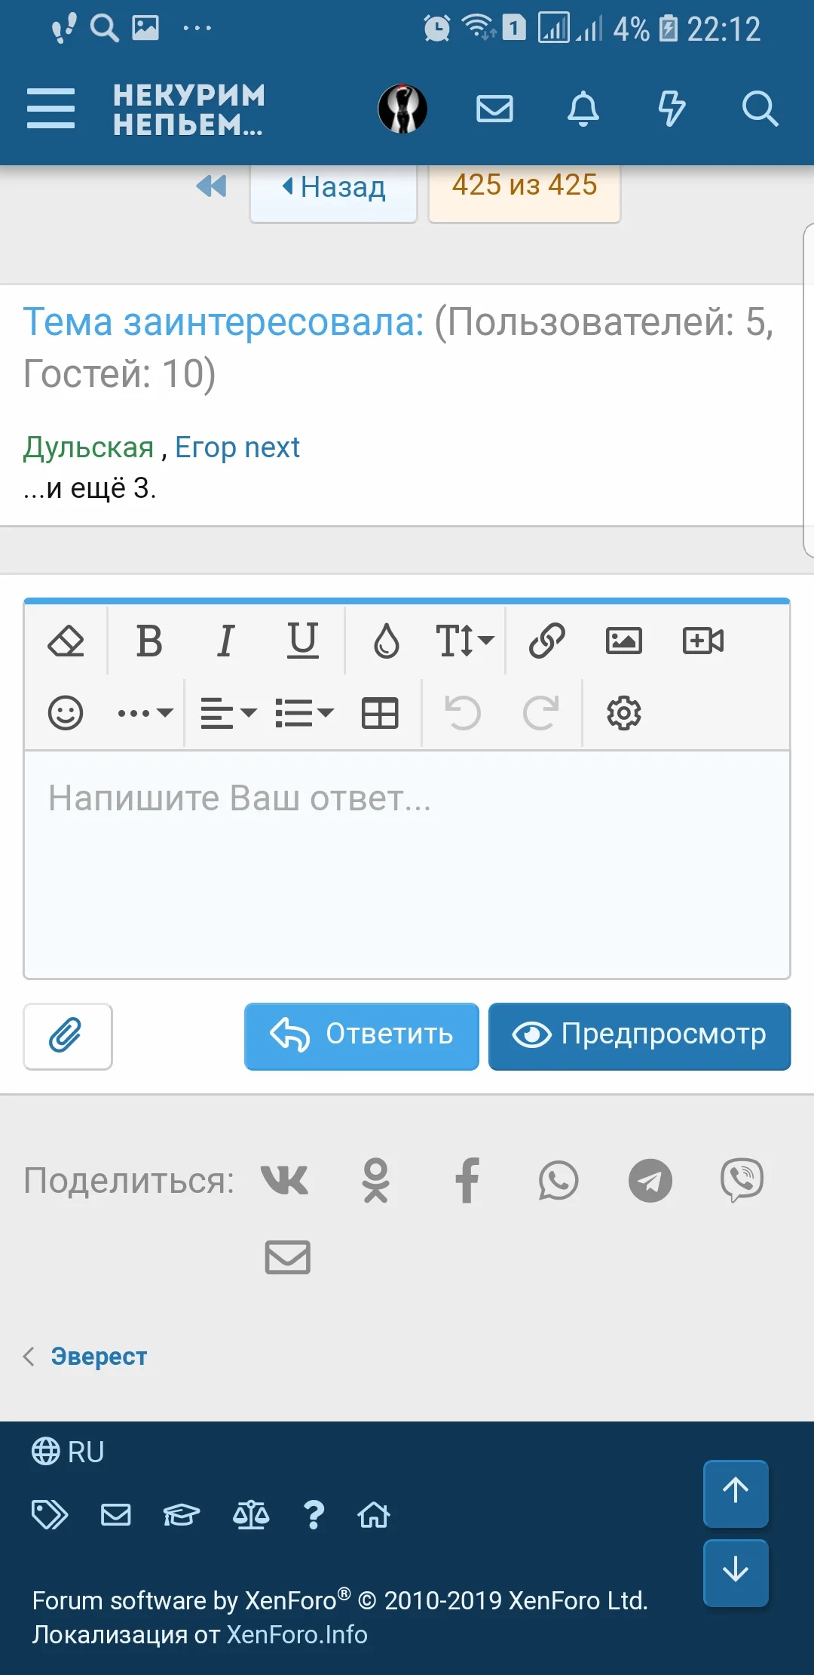The height and width of the screenshot is (1675, 814).
Task: Go back to Эверест breadcrumb
Action: 99,1356
